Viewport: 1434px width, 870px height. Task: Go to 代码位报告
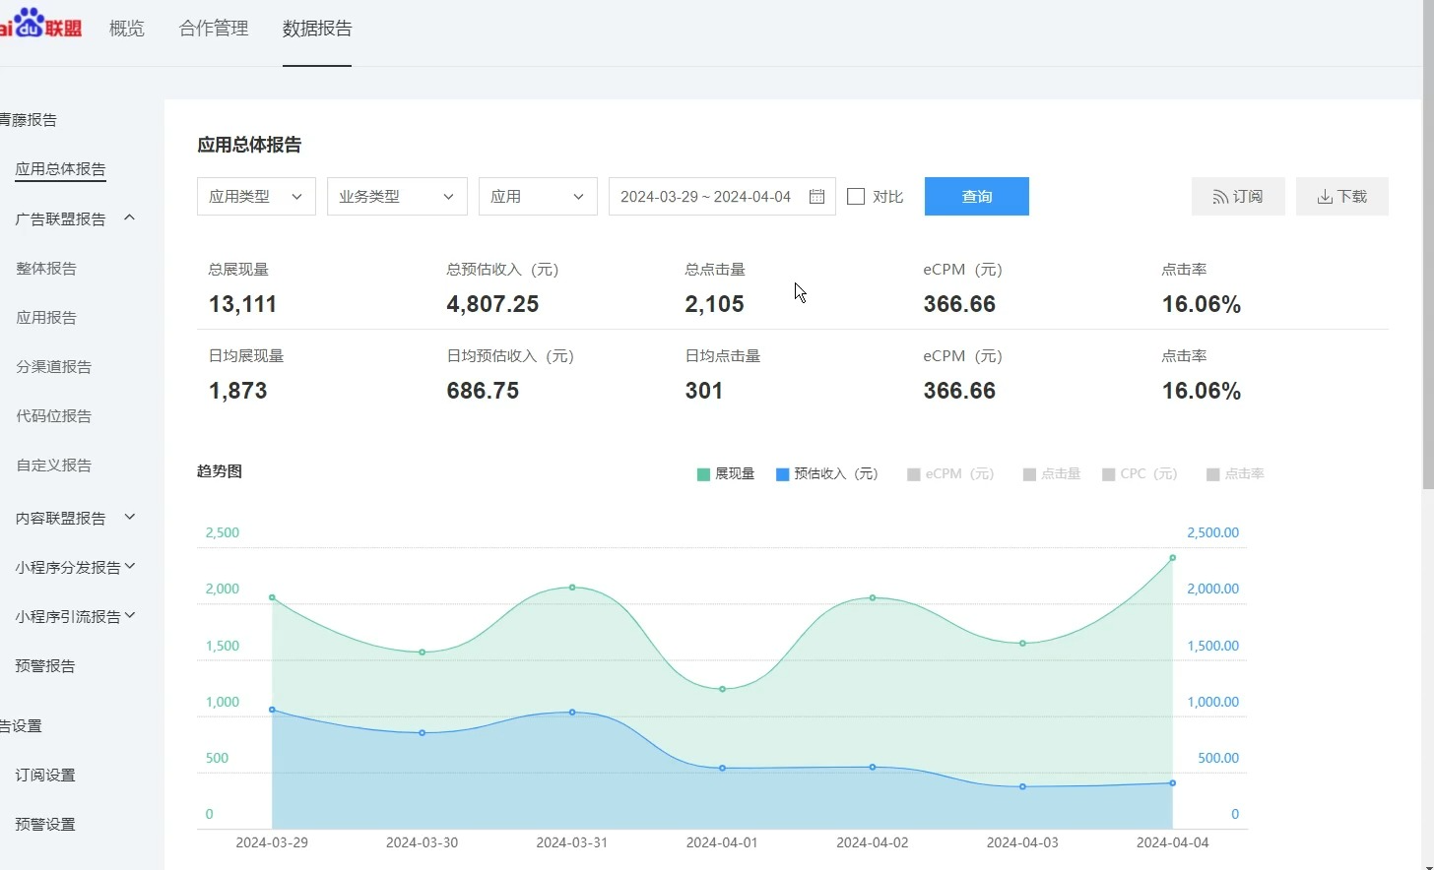(x=53, y=415)
